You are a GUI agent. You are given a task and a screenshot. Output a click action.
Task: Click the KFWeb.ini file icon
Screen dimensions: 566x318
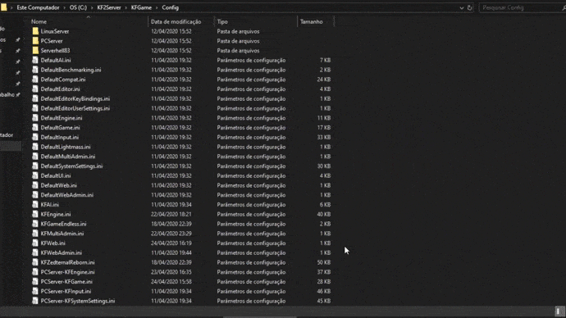point(35,243)
